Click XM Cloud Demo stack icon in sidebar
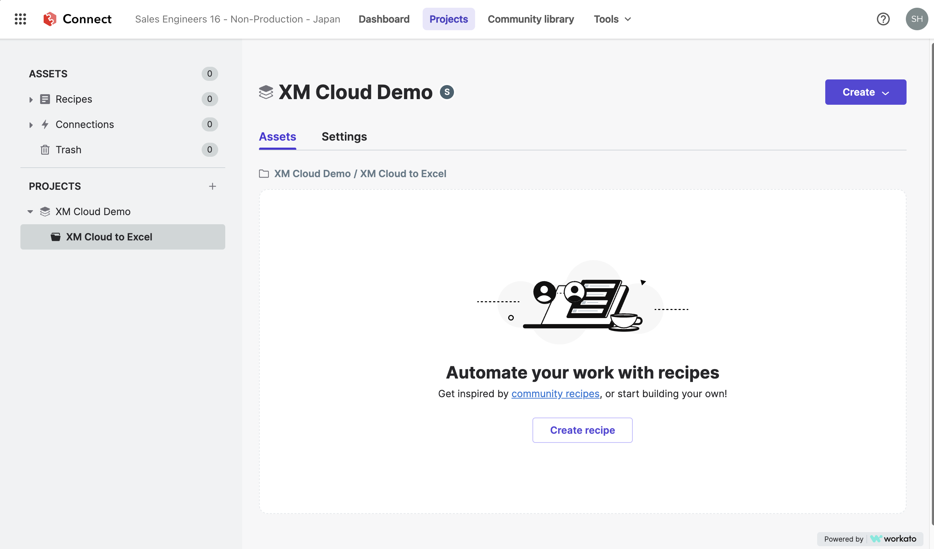The image size is (934, 549). (45, 211)
